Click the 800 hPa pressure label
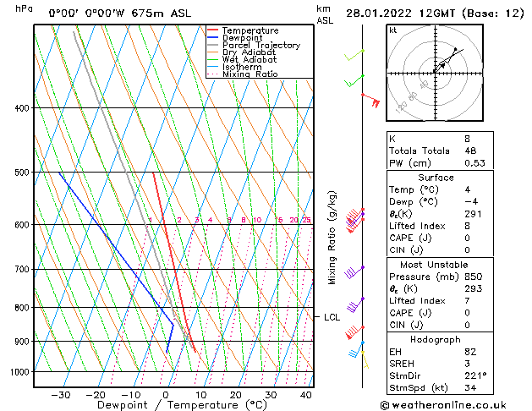This screenshot has height=411, width=532. 22,308
